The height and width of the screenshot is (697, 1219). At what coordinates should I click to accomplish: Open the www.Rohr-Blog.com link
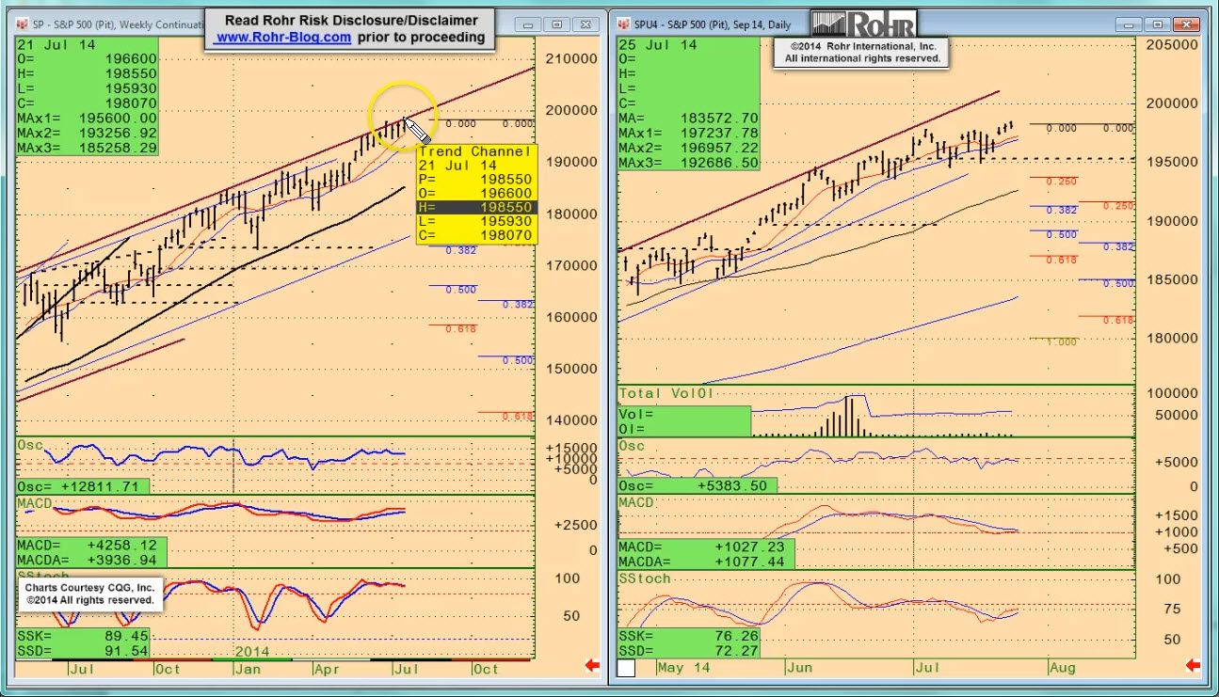(283, 38)
